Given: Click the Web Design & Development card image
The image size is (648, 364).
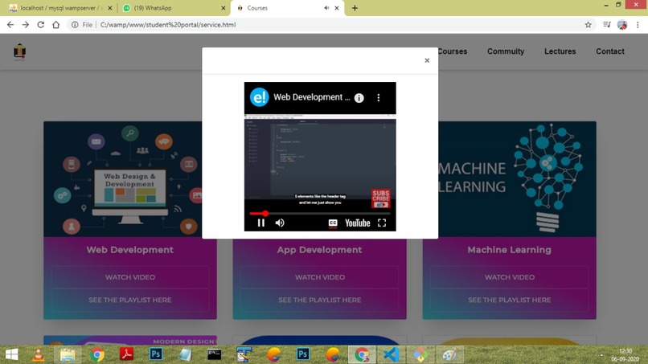Looking at the screenshot, I should coord(123,179).
